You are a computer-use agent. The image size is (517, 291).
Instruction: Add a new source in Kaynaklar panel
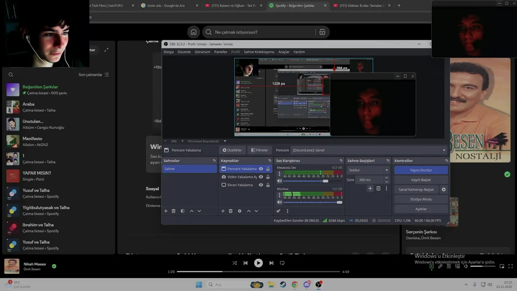tap(223, 211)
